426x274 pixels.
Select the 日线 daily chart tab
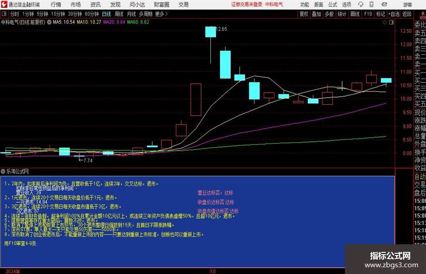[x=106, y=14]
